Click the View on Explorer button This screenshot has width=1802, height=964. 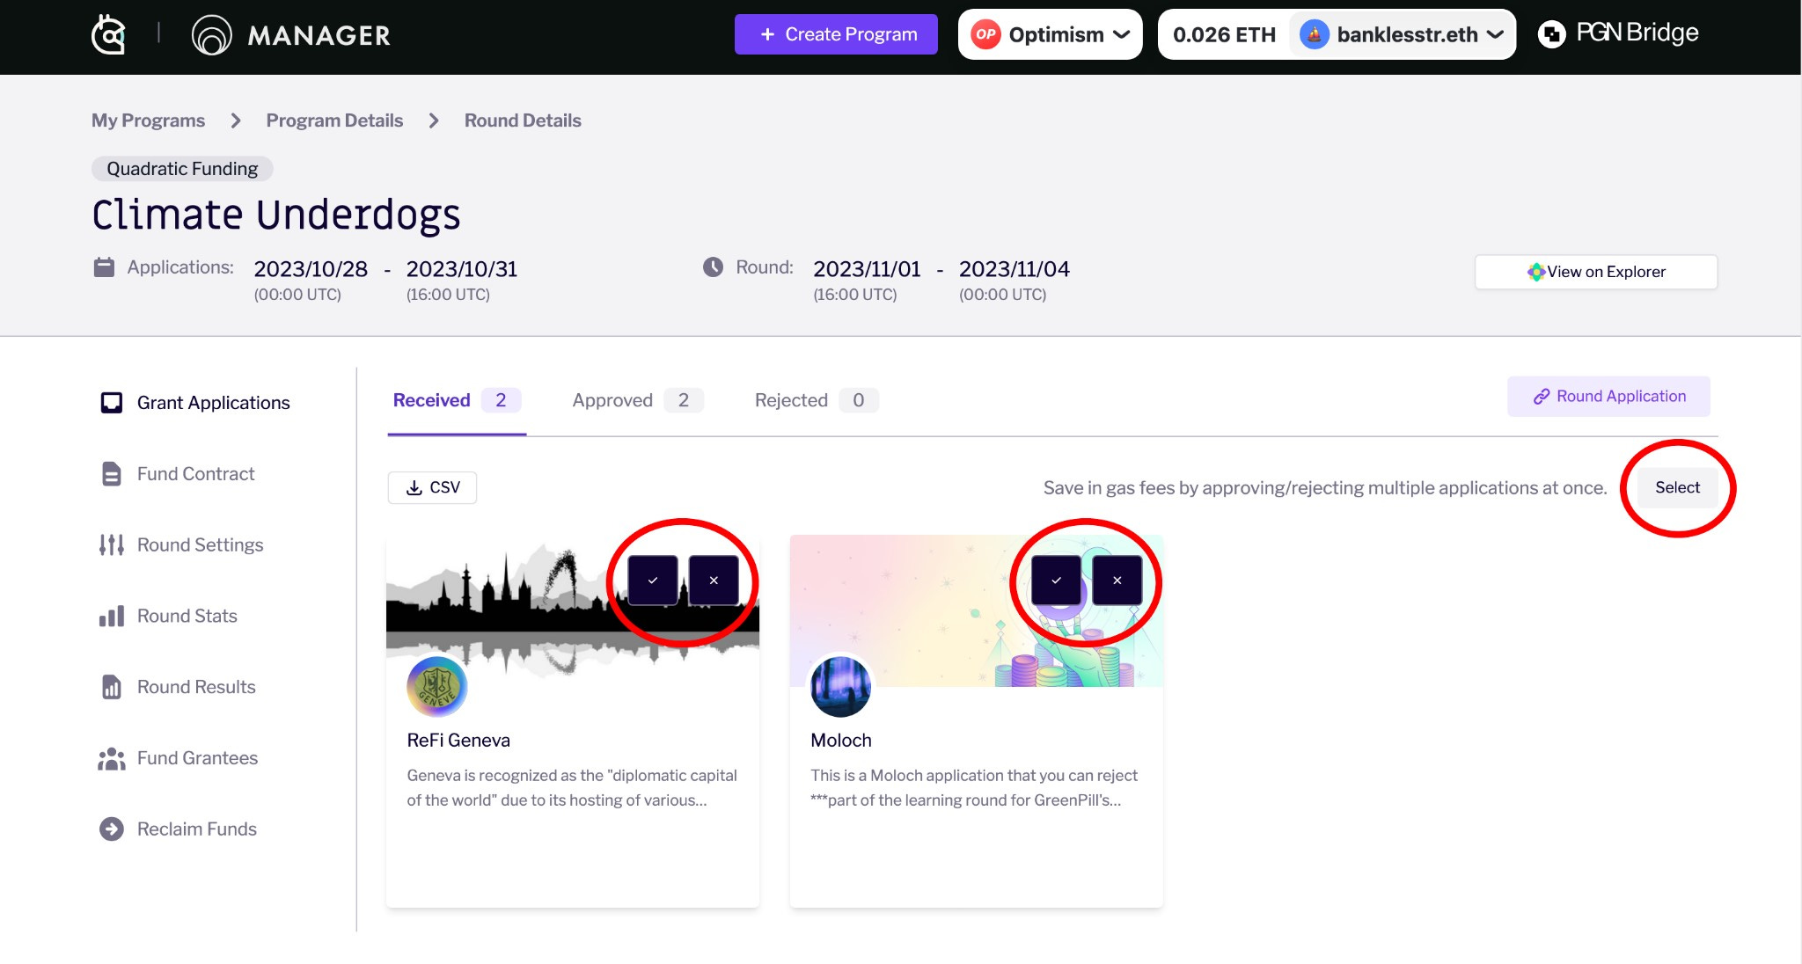point(1596,272)
